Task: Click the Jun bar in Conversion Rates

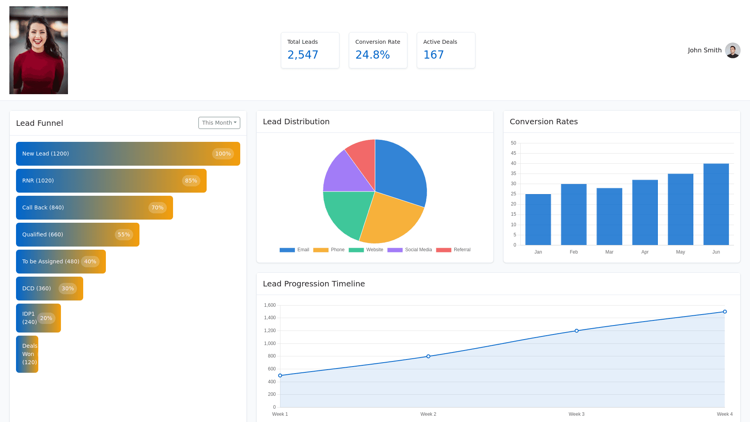Action: 716,204
